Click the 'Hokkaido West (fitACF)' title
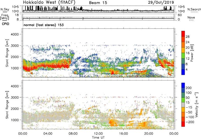 (x=49, y=3)
